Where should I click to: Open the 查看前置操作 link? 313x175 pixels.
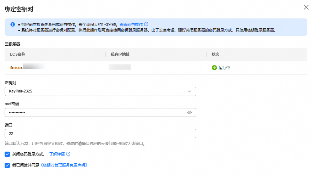pyautogui.click(x=131, y=24)
